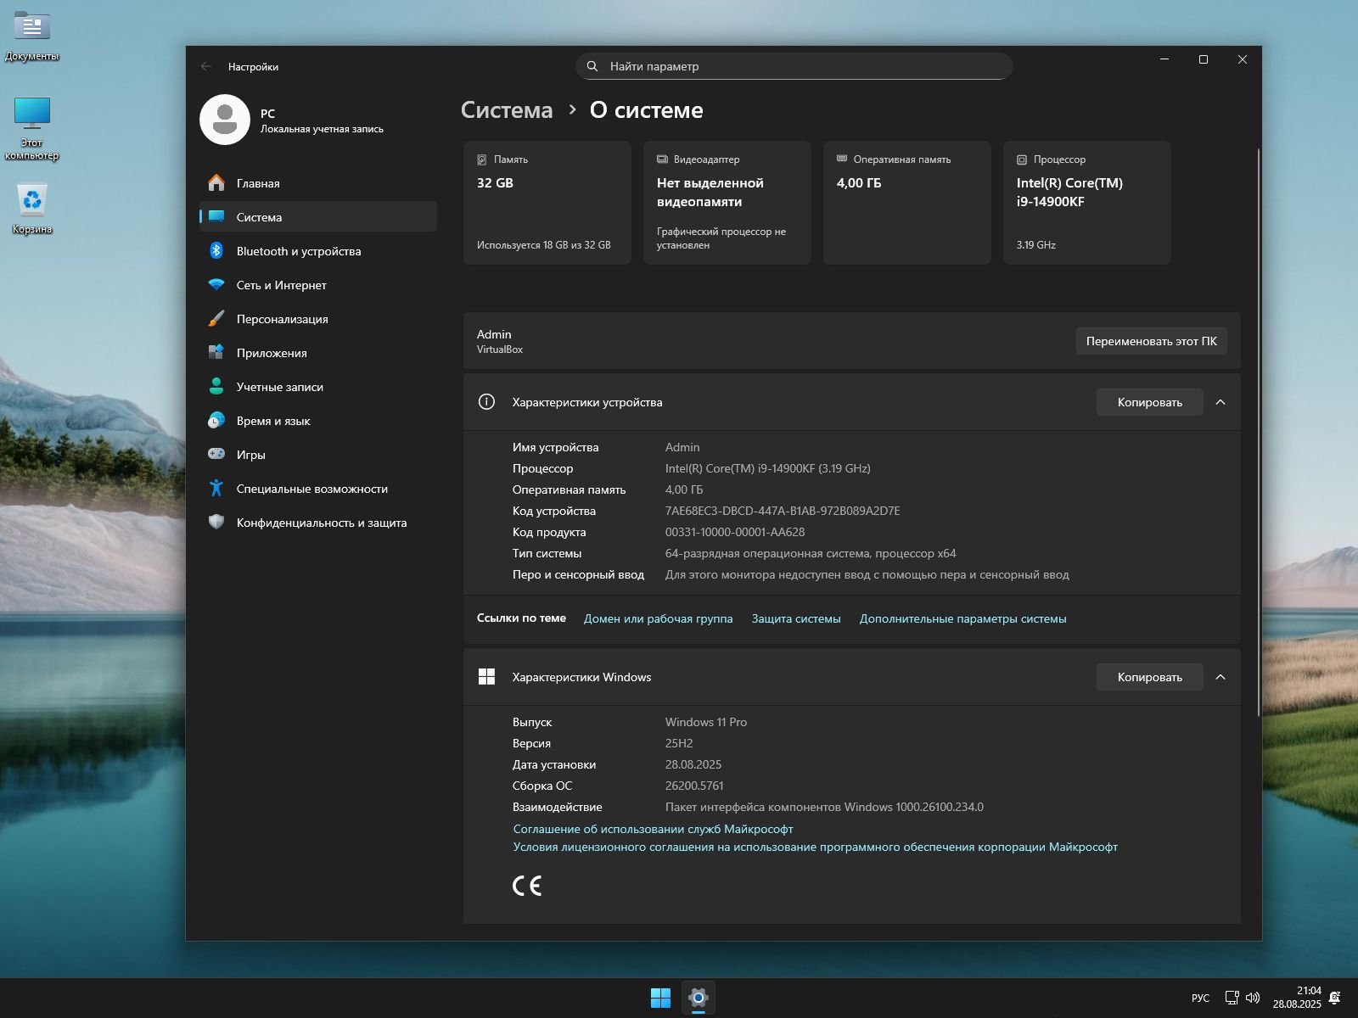Open the Приложения apps icon
1358x1018 pixels.
click(x=216, y=353)
